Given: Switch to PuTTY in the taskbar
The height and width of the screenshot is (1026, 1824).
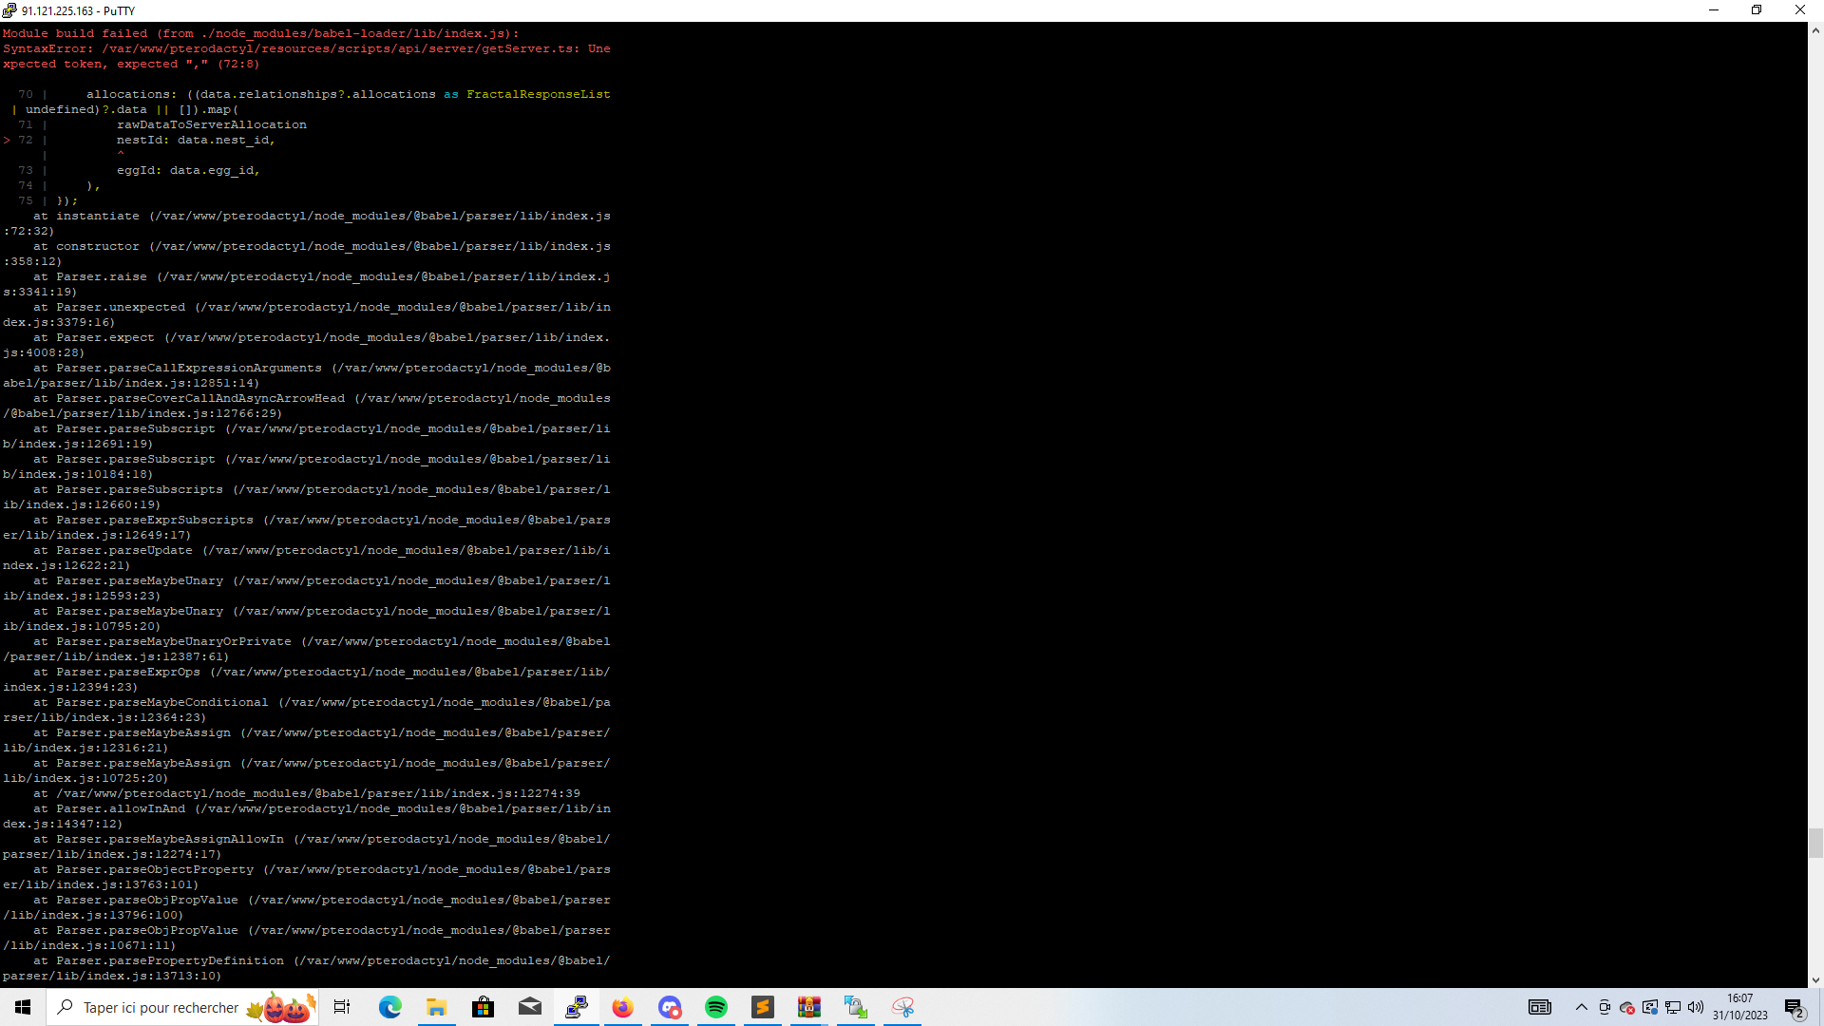Looking at the screenshot, I should (577, 1007).
